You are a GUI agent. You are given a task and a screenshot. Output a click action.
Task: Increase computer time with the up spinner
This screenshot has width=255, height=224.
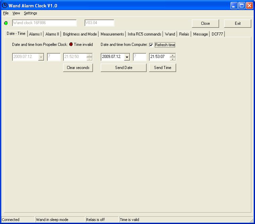(x=172, y=55)
